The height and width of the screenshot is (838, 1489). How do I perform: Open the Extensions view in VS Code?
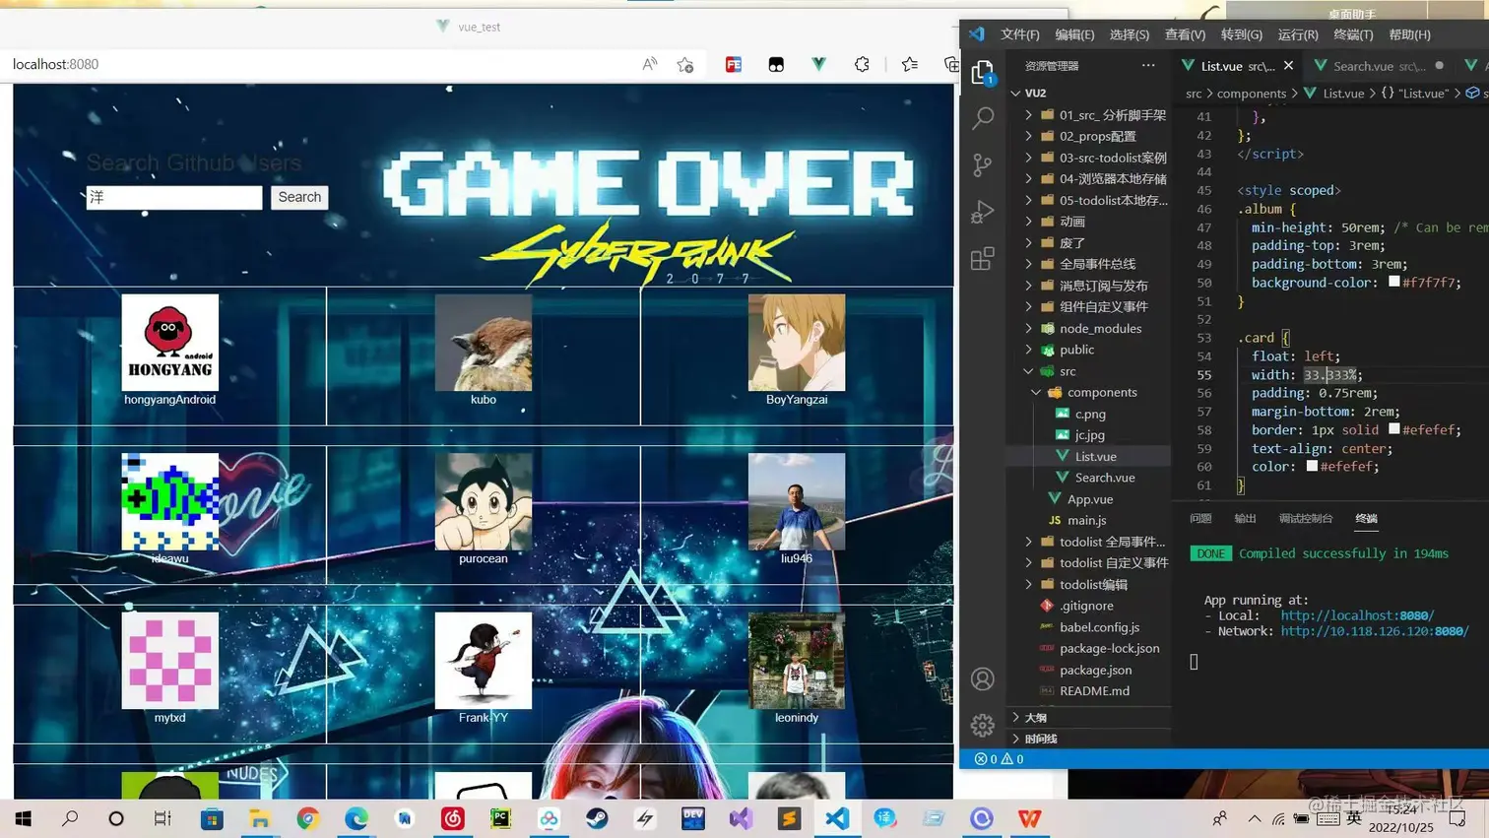pyautogui.click(x=982, y=258)
